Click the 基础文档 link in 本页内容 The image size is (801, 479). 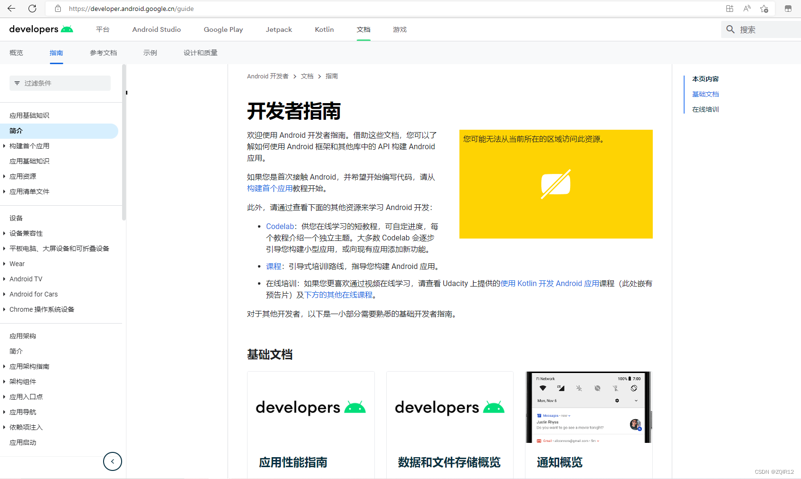(705, 94)
